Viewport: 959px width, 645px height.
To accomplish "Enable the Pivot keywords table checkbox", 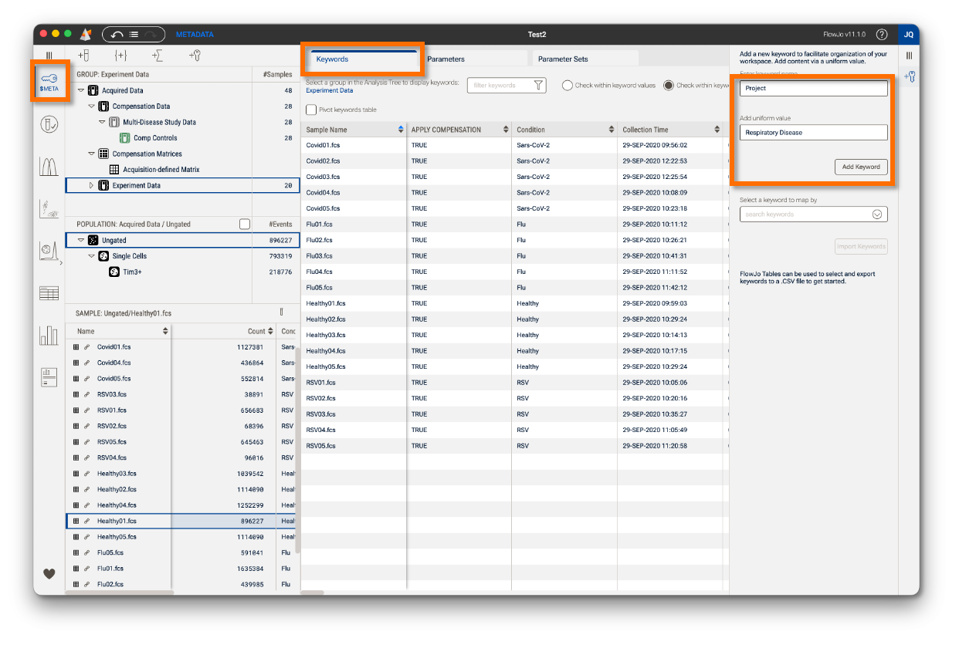I will coord(311,110).
